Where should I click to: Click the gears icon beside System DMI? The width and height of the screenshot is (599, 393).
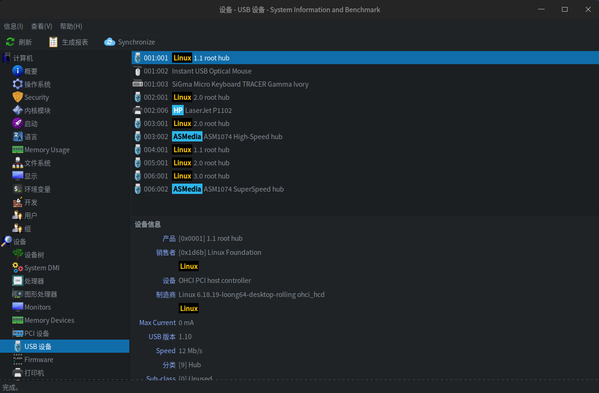pyautogui.click(x=18, y=267)
